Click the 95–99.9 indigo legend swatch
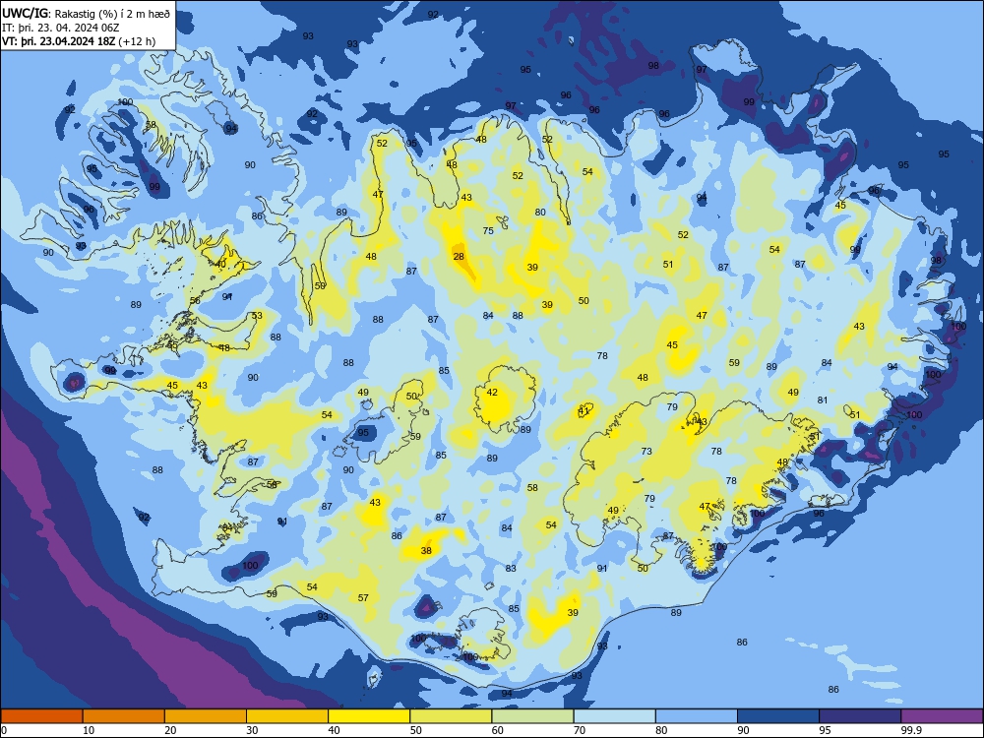984x738 pixels. point(860,716)
